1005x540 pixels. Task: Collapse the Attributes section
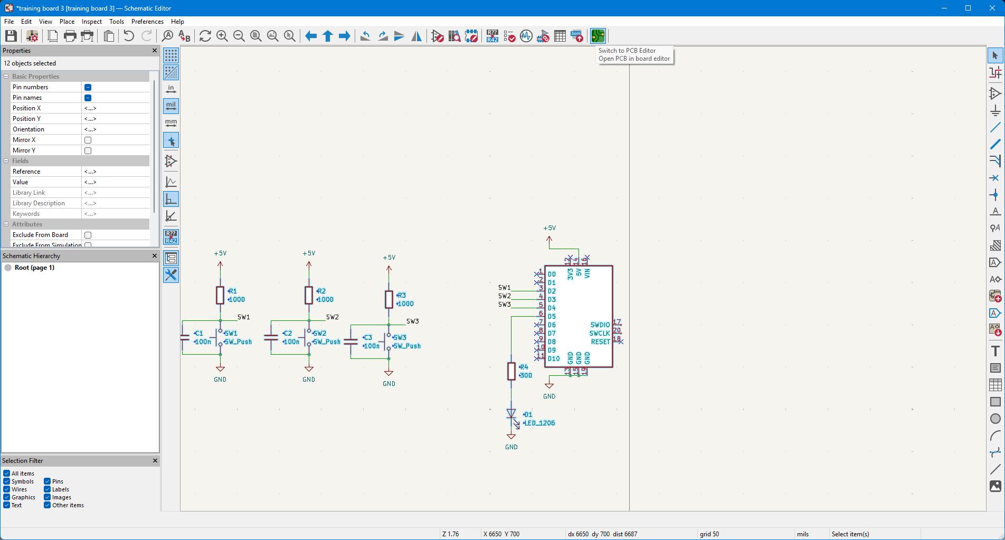(6, 224)
